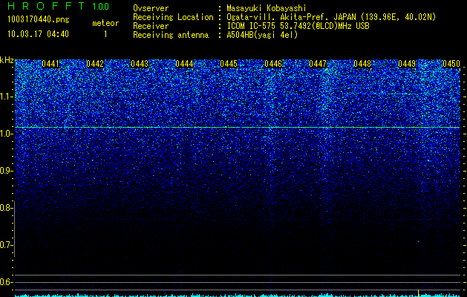Click the observer name Masayuki Kobayashi

pyautogui.click(x=267, y=8)
